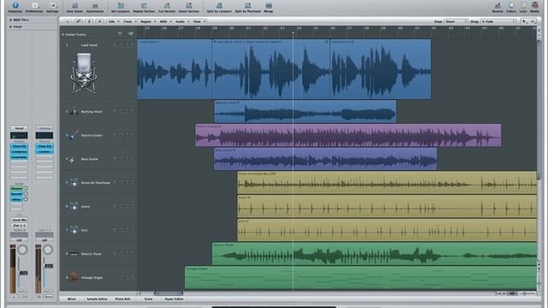Screen dimensions: 548x308
Task: Open the Track menu in arrange area
Action: coord(129,21)
